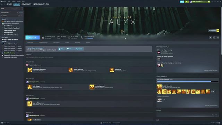
Task: Clear the library search field
Action: 19,16
